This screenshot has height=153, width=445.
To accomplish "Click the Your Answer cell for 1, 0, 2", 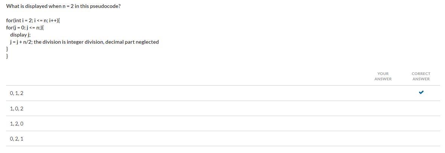I will coord(383,109).
